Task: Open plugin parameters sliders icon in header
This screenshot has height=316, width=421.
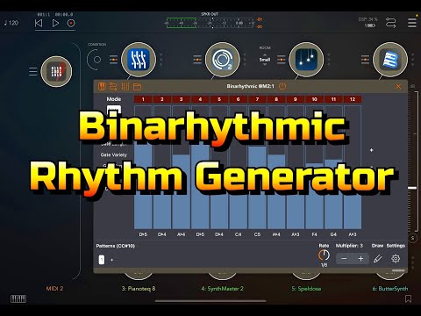Action: tap(125, 86)
